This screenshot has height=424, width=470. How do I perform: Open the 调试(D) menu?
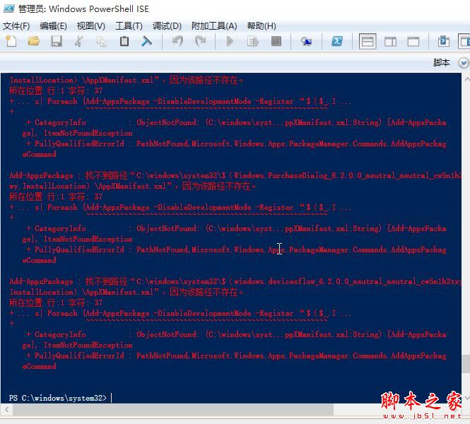pos(167,26)
